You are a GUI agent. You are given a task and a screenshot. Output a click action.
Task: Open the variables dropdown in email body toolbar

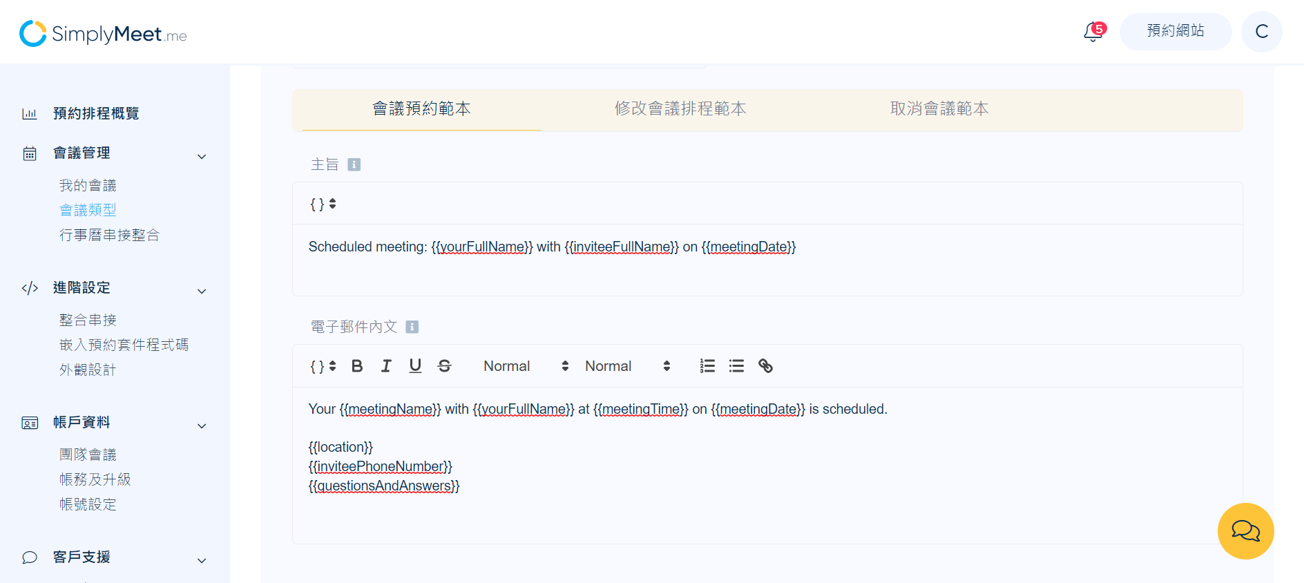pos(323,366)
